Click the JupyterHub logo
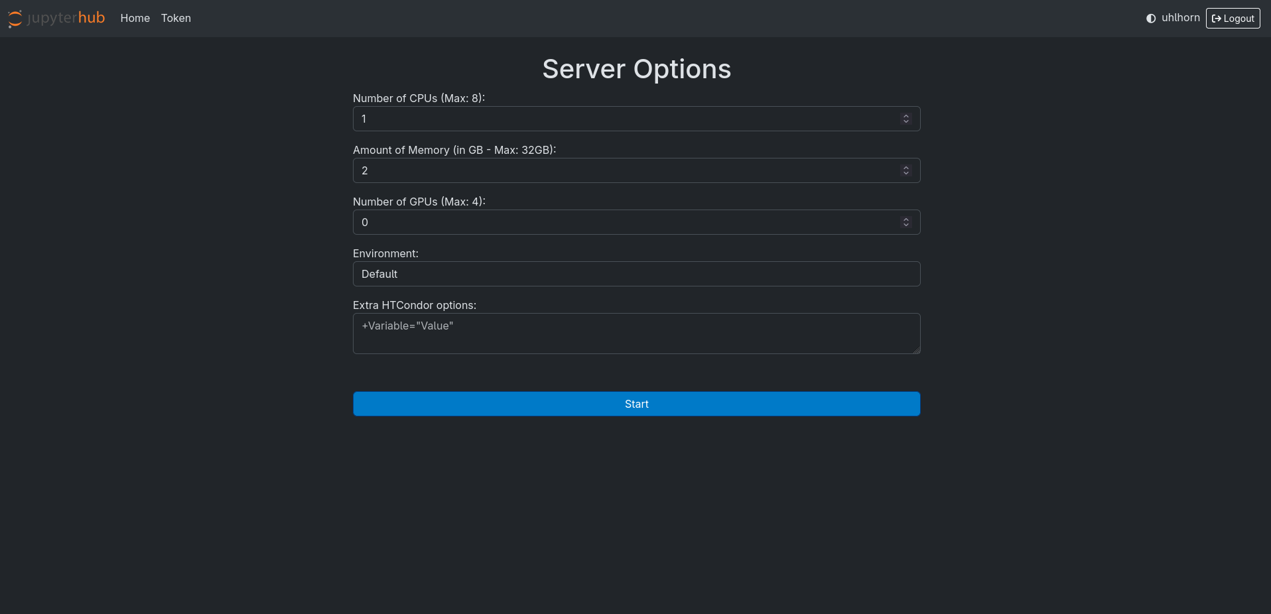 56,18
